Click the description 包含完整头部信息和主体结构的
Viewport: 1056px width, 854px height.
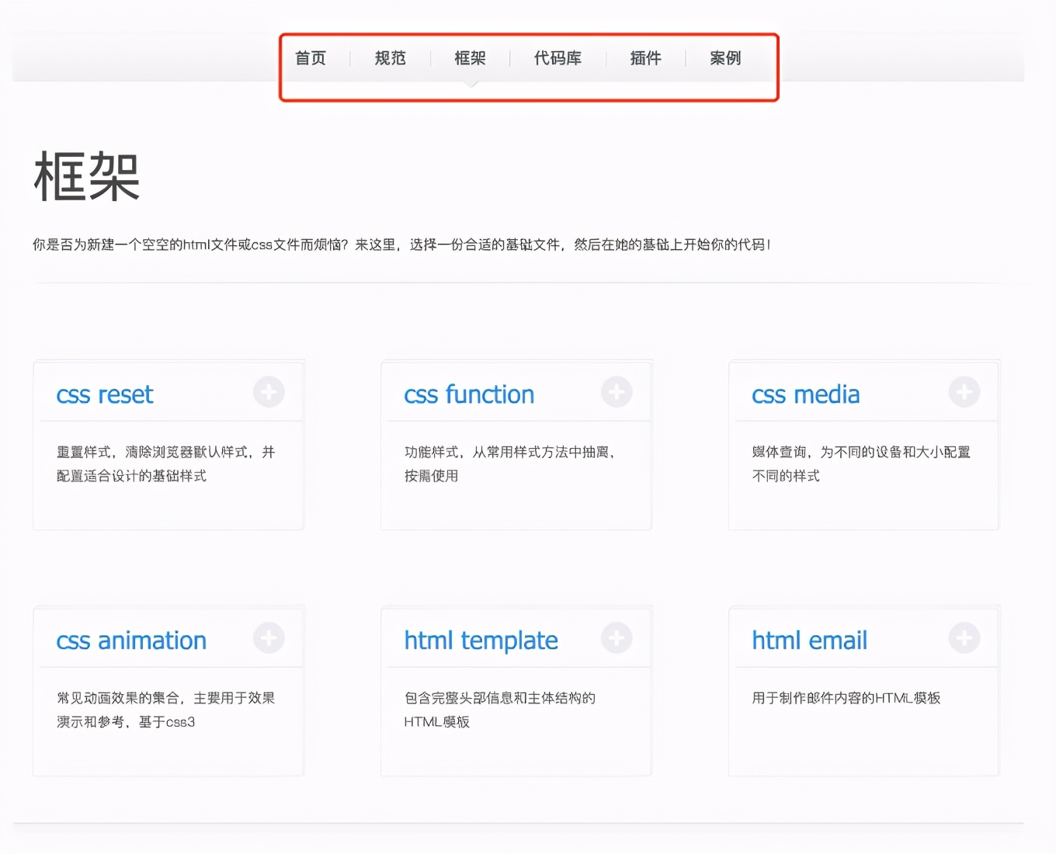500,710
